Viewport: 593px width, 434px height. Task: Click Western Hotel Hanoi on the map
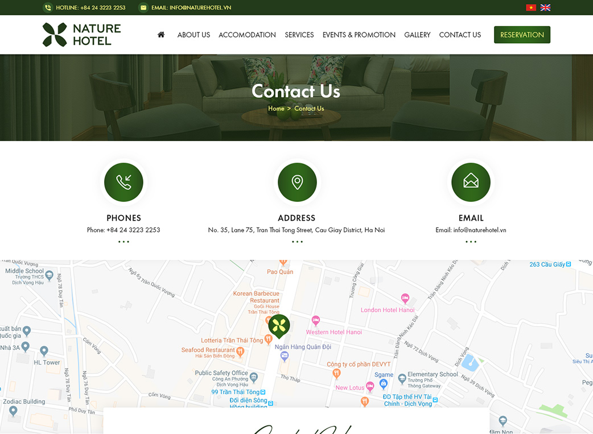pos(333,332)
